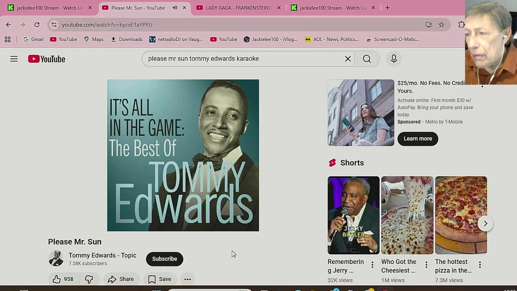Go to YouTube home via logo
Viewport: 517px width, 291px height.
click(46, 59)
